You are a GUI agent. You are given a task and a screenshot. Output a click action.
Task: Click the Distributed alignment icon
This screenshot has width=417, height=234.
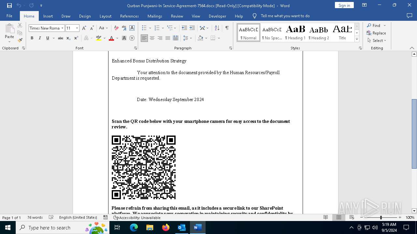coord(176,38)
